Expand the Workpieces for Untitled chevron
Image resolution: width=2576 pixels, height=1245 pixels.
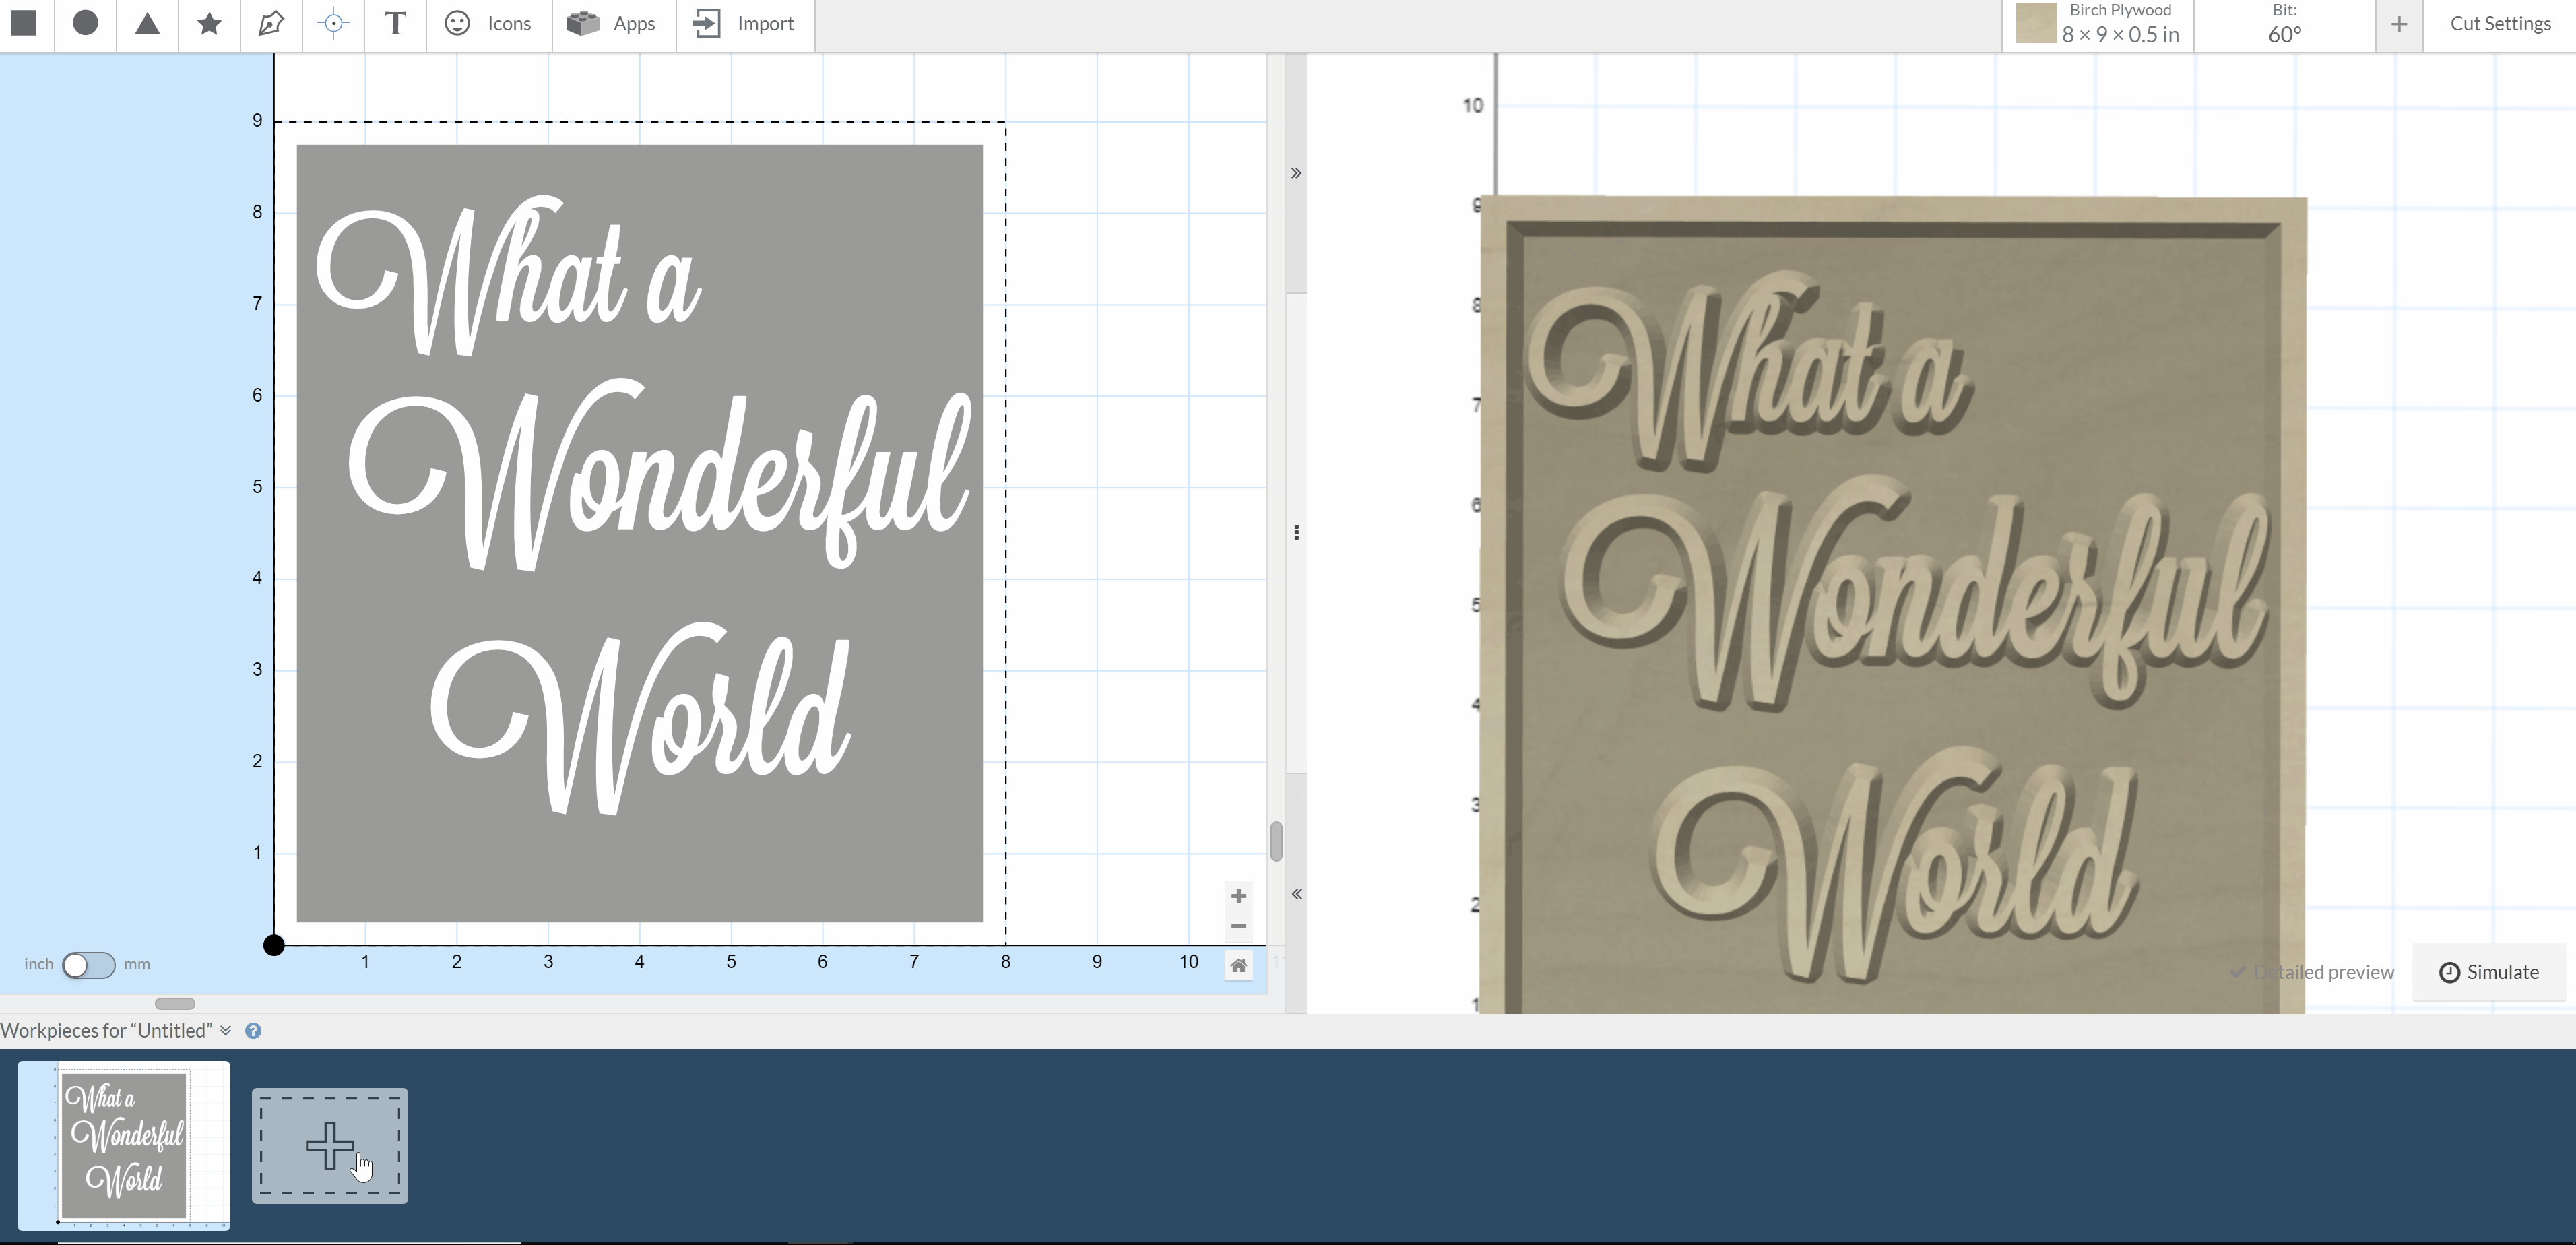[x=226, y=1031]
